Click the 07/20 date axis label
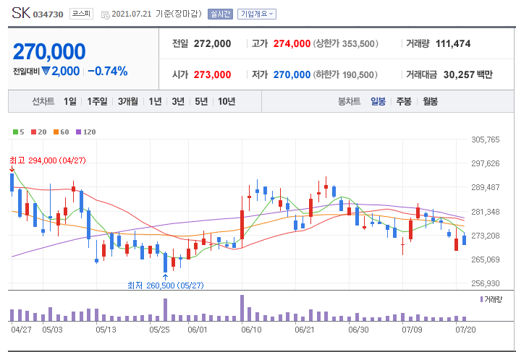 click(465, 330)
